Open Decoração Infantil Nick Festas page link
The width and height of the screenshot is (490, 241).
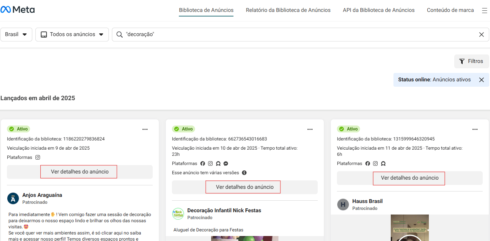pos(224,210)
